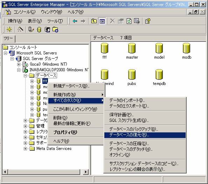Expand the Meta Data Services node
Screen dimensions: 208x184
(x=25, y=149)
